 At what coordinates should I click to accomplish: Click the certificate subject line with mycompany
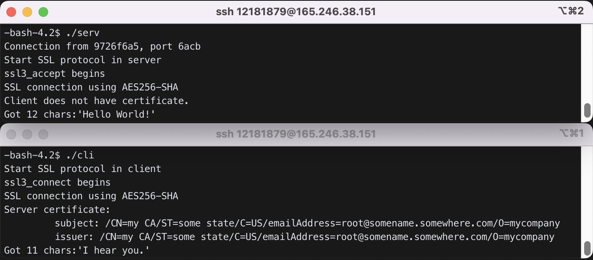pyautogui.click(x=307, y=223)
